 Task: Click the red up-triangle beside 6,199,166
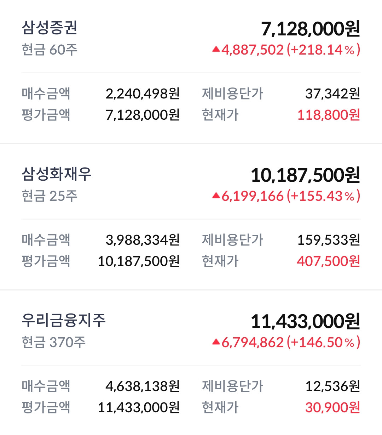coord(216,196)
